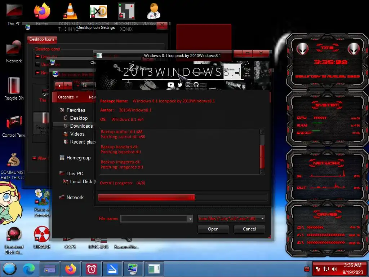Switch to the Desktop Icons tab
Viewport: 369px width, 277px height.
(x=42, y=39)
